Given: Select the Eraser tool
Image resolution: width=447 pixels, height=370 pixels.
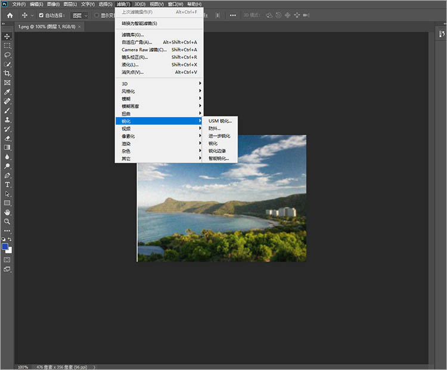Looking at the screenshot, I should click(x=7, y=138).
